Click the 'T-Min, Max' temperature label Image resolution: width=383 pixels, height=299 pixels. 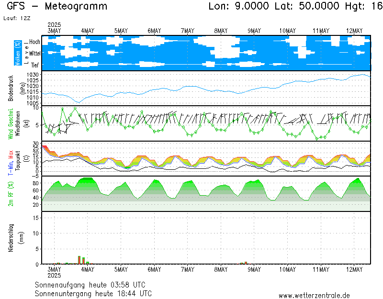11,163
